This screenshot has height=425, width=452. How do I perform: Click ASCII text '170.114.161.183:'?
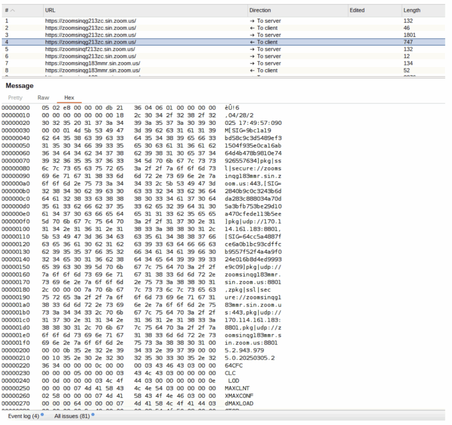click(x=253, y=320)
